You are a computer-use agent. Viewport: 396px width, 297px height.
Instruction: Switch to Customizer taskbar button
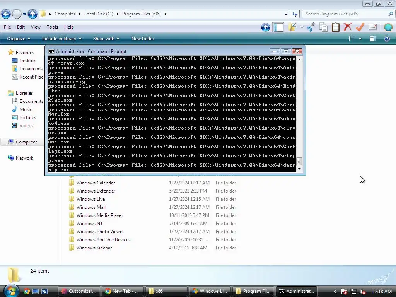(x=79, y=291)
